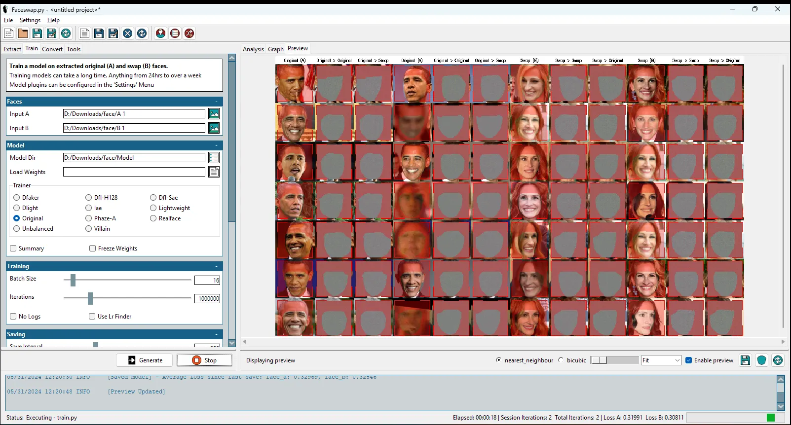Click the red Extract shortcut icon in toolbar

(160, 33)
